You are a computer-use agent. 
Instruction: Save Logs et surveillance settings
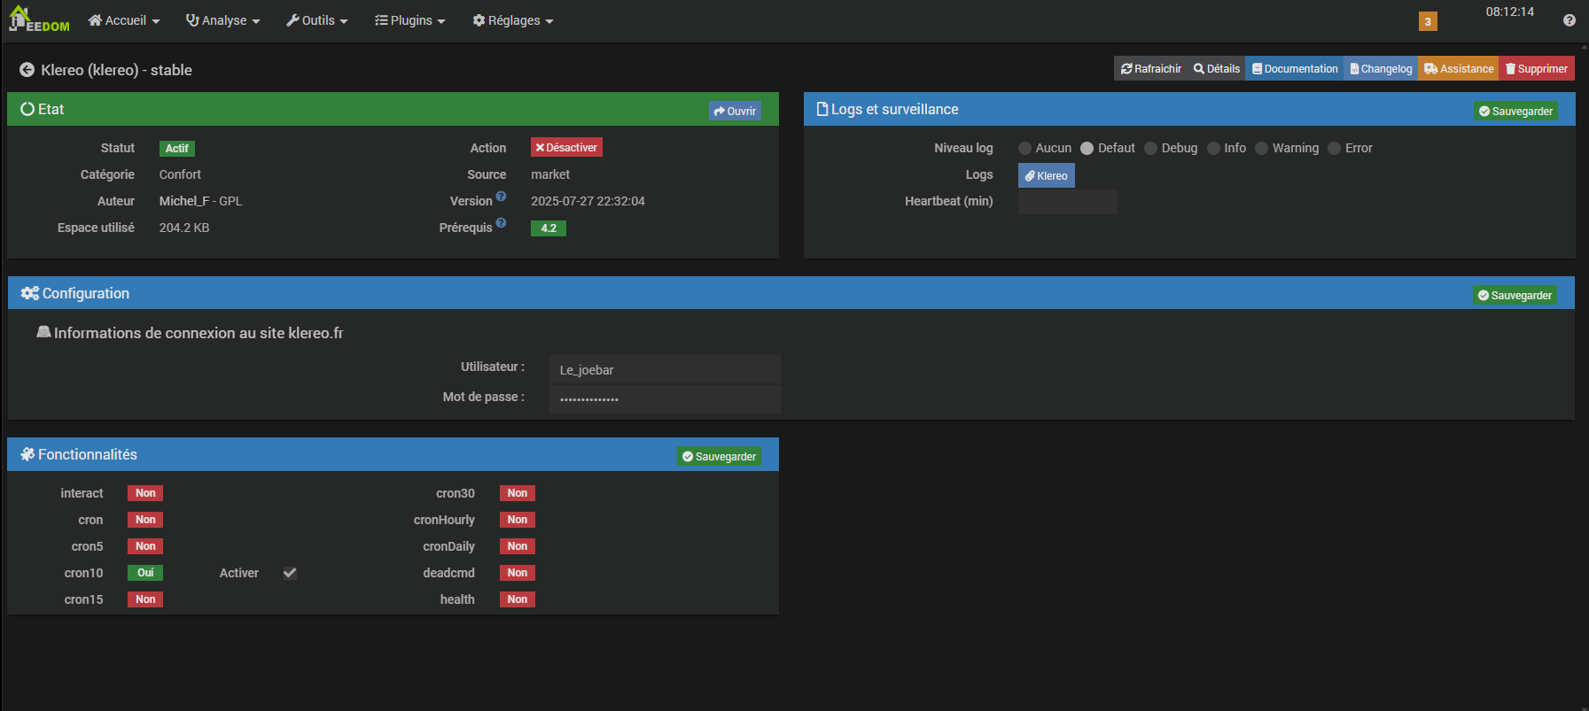coord(1515,111)
